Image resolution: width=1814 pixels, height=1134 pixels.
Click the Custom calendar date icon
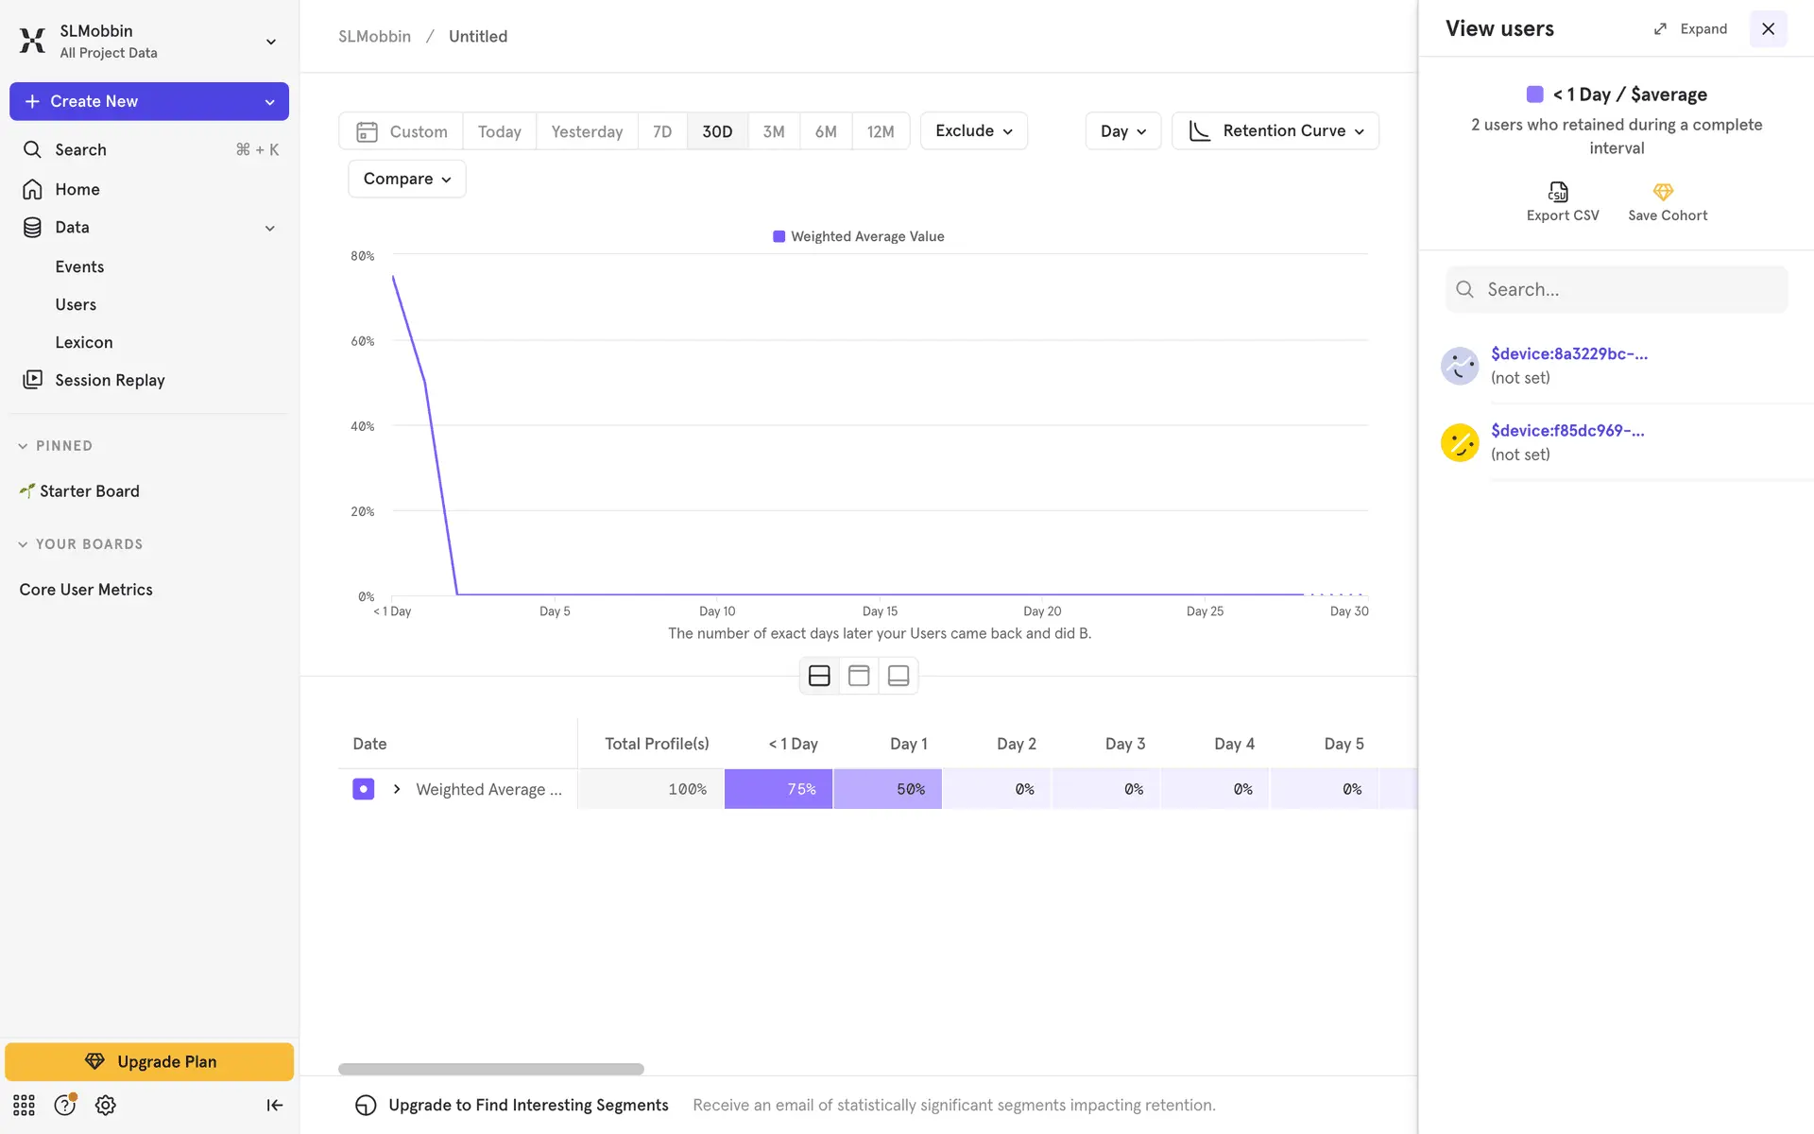[x=367, y=131]
